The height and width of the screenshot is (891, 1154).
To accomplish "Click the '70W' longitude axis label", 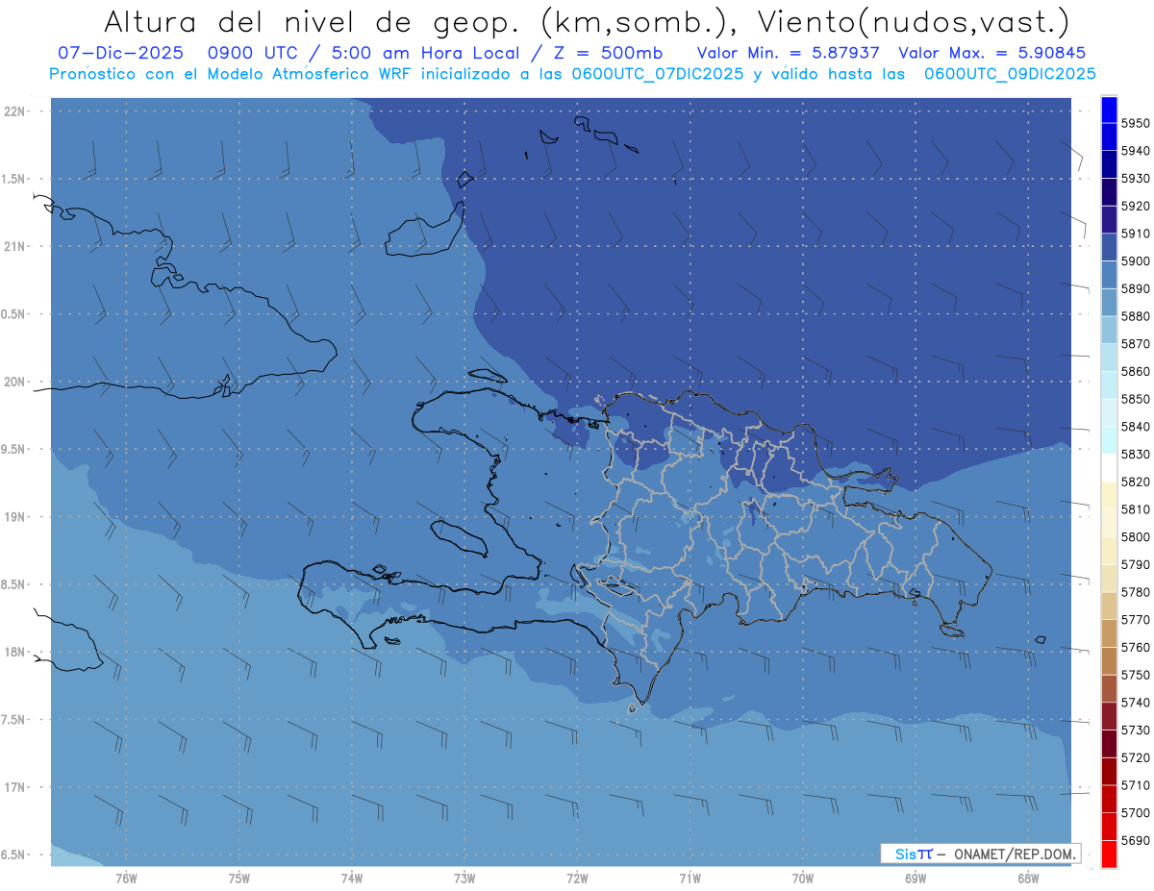I will point(803,879).
